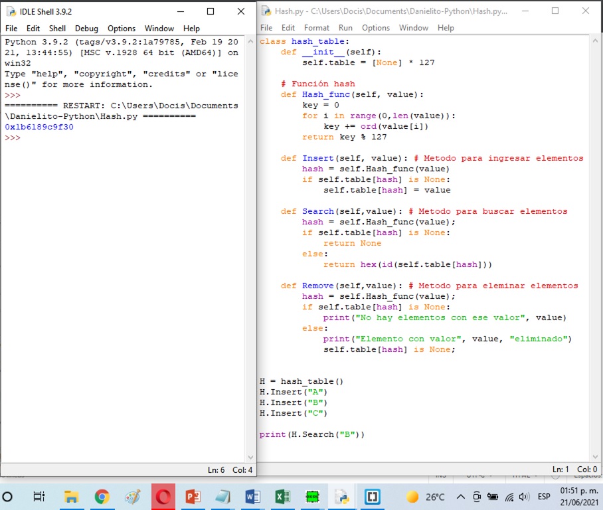The height and width of the screenshot is (510, 603).
Task: Open the Debug menu in IDLE Shell
Action: [86, 29]
